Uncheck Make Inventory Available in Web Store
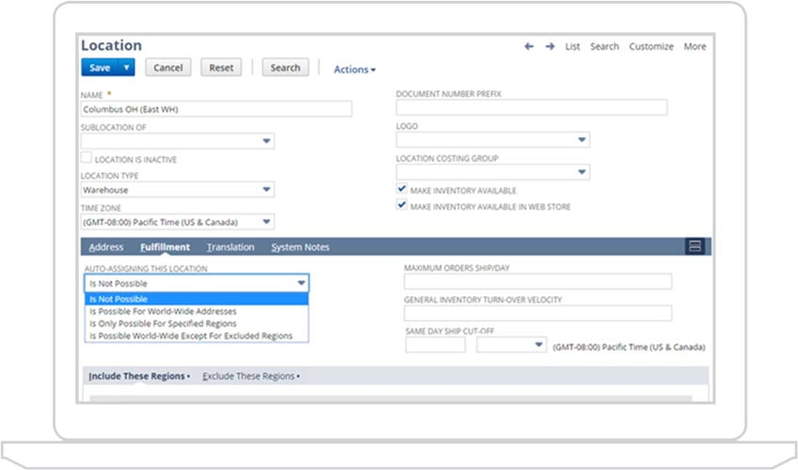Viewport: 798px width, 470px height. tap(402, 206)
